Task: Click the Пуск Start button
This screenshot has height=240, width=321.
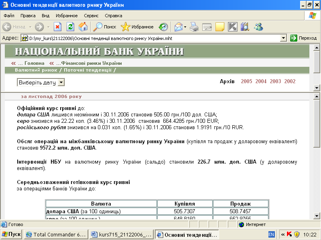Action: tap(12, 234)
